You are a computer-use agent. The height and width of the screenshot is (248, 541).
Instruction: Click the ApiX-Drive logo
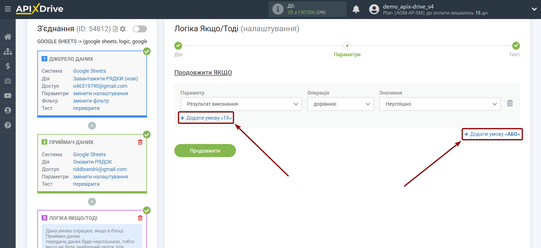coord(40,9)
